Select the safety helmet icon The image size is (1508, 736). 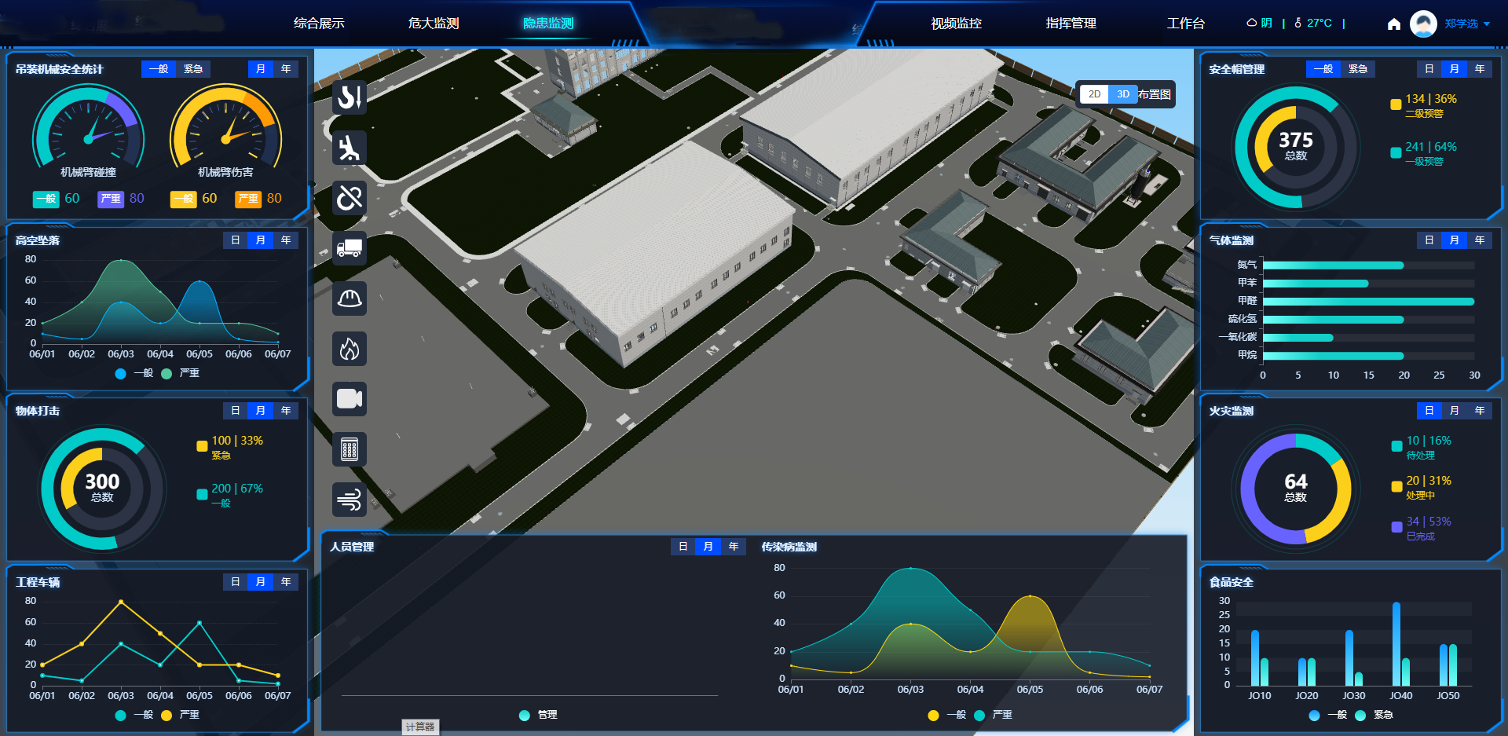[350, 298]
